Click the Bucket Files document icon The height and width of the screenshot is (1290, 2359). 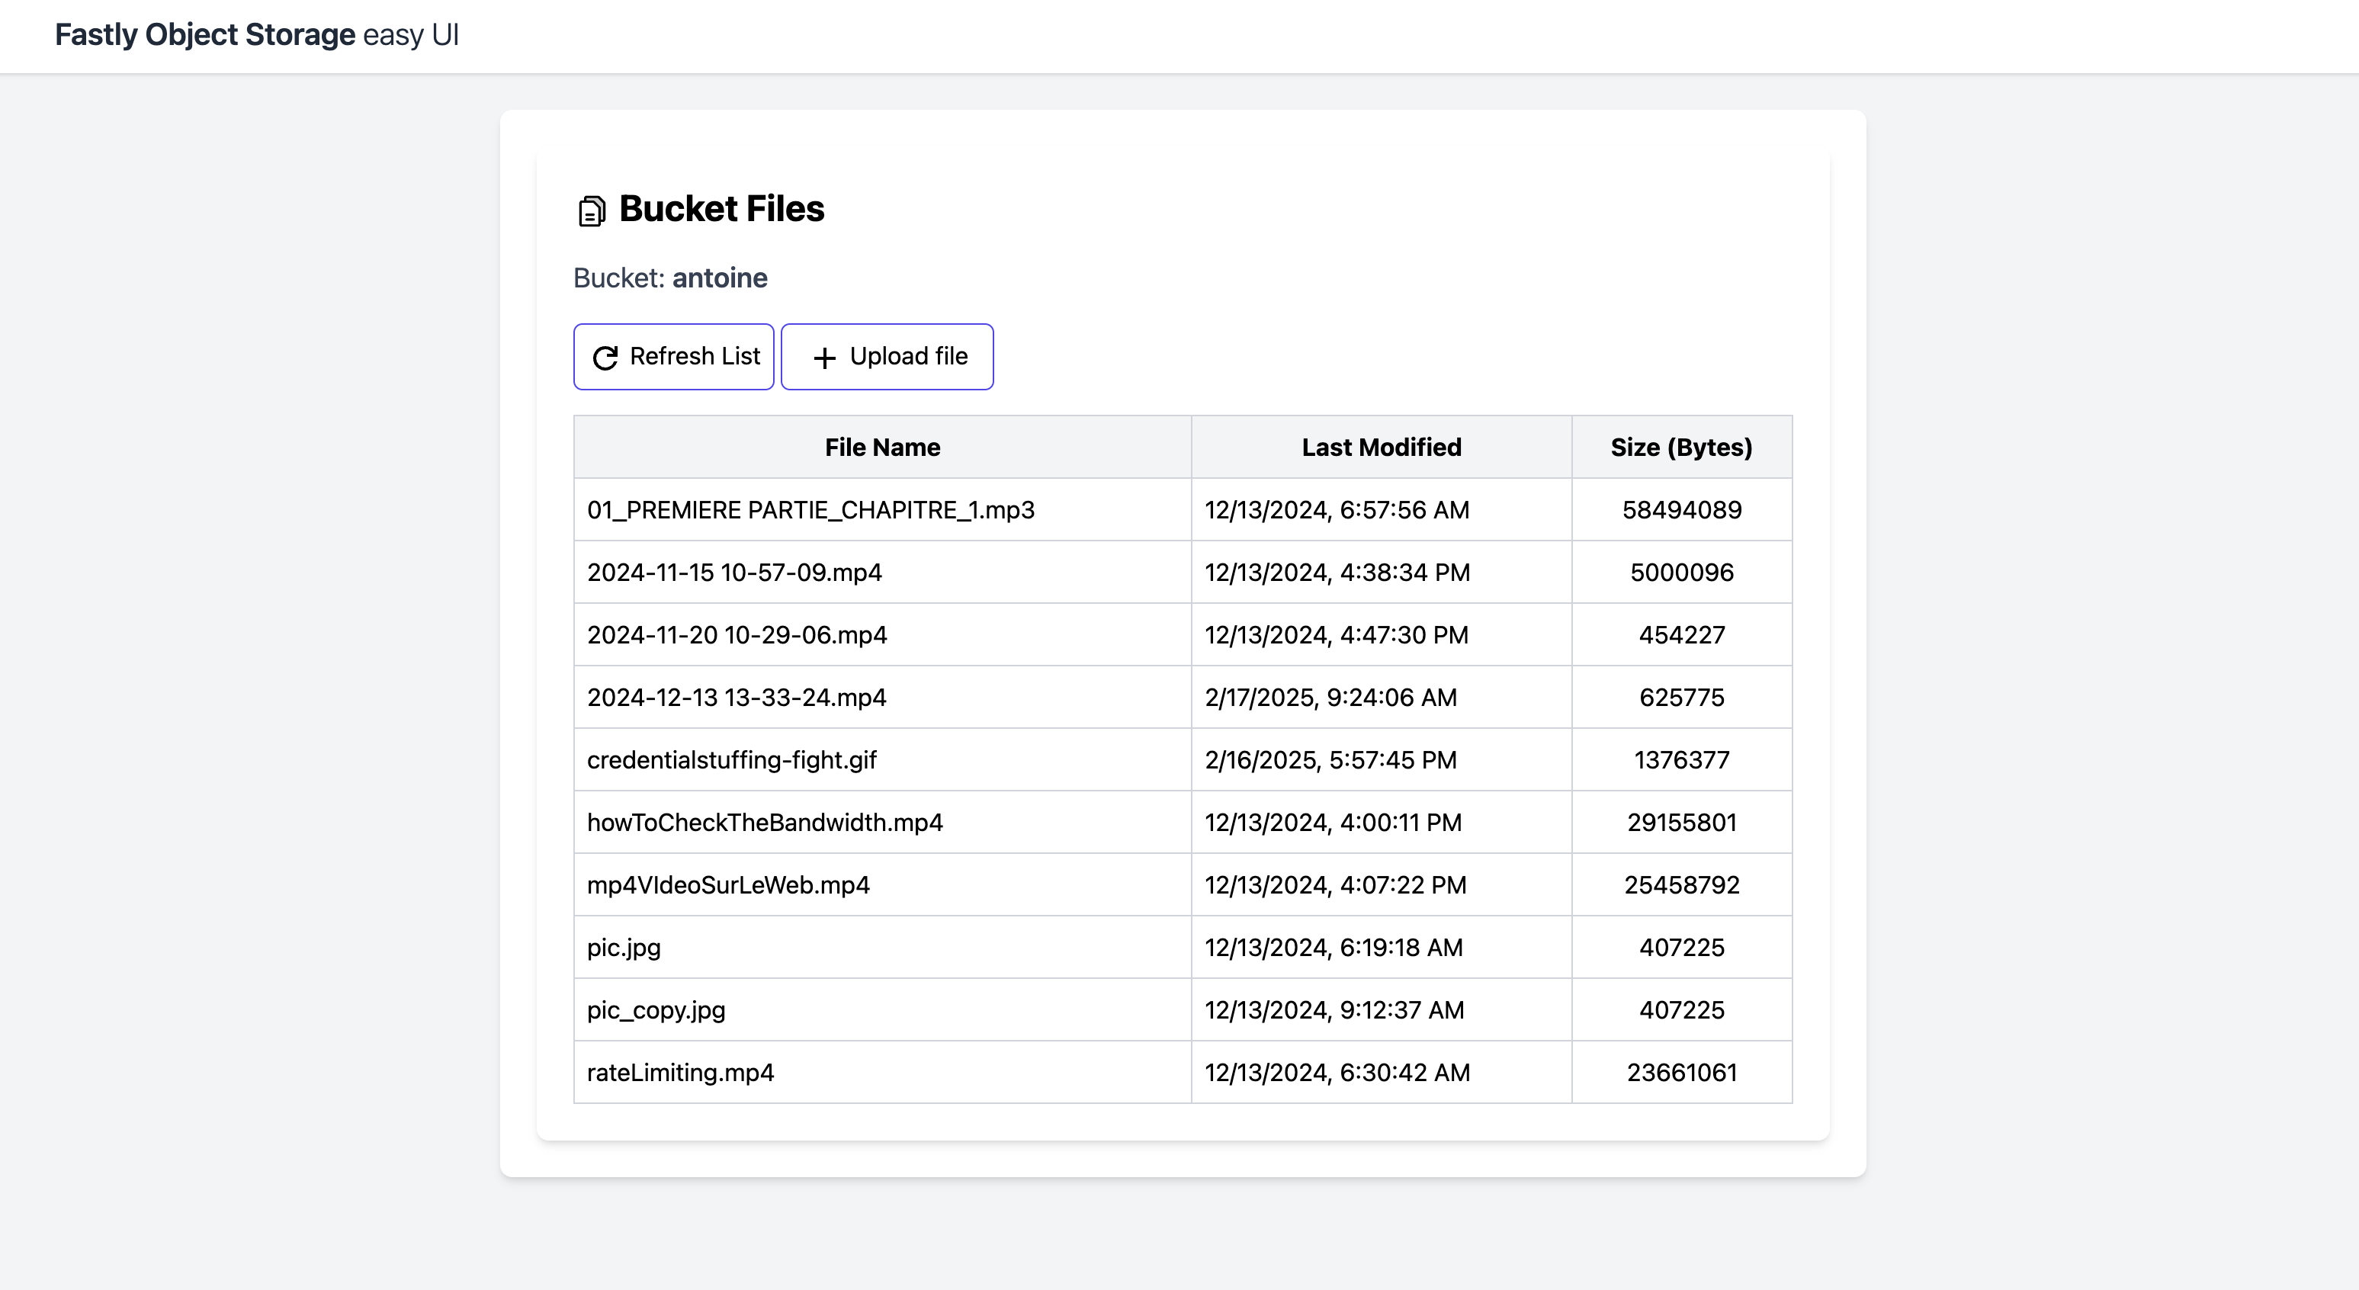pos(592,210)
